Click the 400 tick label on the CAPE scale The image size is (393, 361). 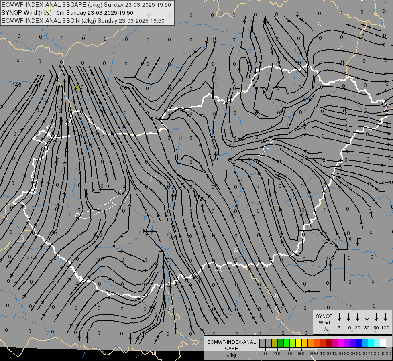(289, 353)
